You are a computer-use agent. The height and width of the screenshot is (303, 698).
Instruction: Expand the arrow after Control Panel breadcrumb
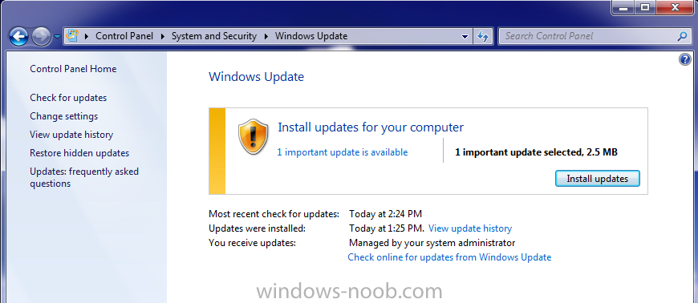(163, 36)
